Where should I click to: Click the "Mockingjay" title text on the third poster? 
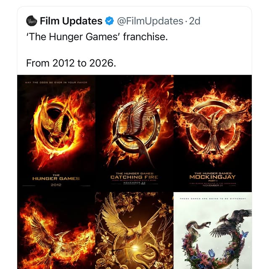coord(213,177)
